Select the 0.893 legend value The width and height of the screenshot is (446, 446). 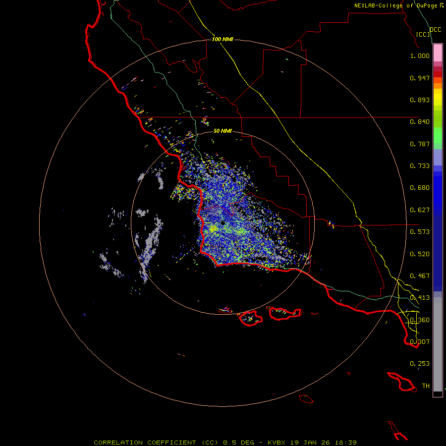click(x=420, y=100)
